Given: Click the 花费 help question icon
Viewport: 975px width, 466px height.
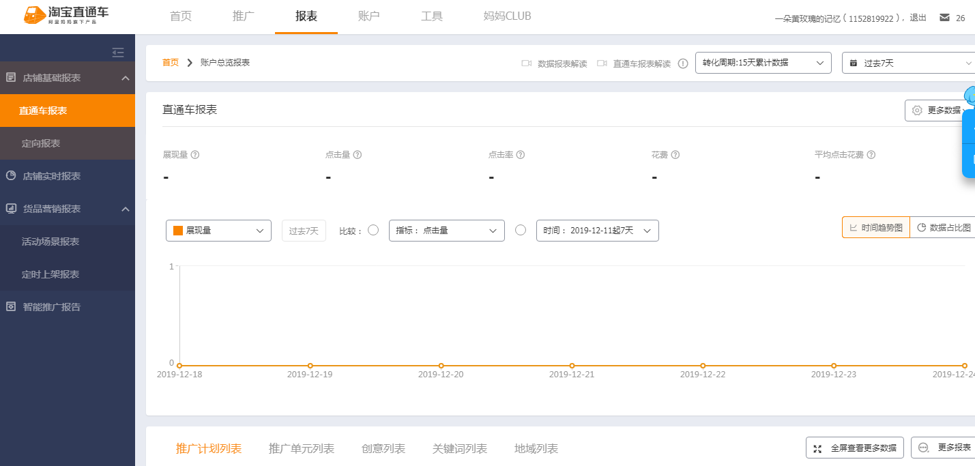Looking at the screenshot, I should [675, 155].
